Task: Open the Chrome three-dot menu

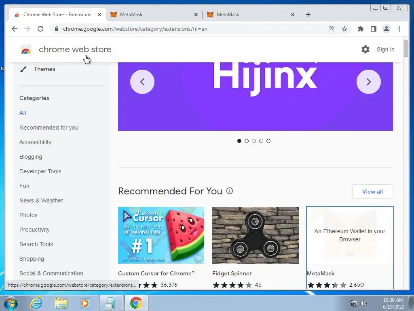Action: [399, 29]
